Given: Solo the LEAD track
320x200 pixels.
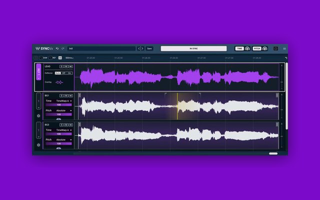Looking at the screenshot, I should pyautogui.click(x=61, y=66).
